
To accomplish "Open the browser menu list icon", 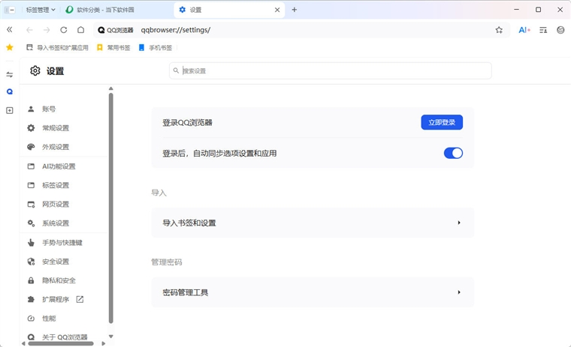I will click(543, 30).
